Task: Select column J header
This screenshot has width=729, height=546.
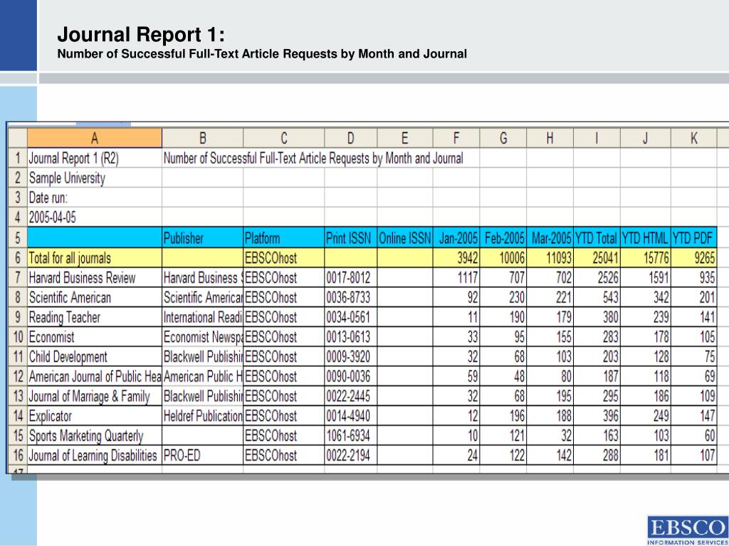Action: pos(645,138)
